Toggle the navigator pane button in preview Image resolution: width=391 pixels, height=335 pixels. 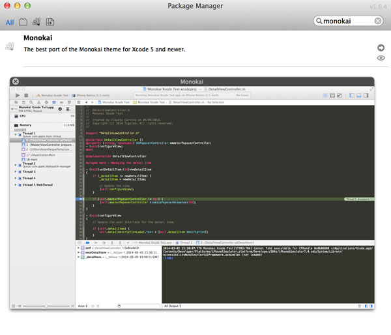pos(352,96)
